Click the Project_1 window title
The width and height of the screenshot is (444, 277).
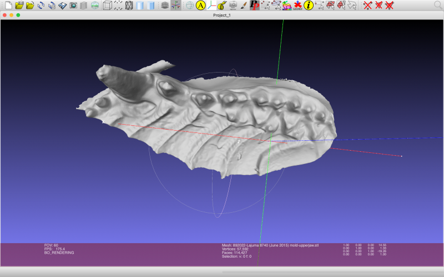[x=222, y=15]
